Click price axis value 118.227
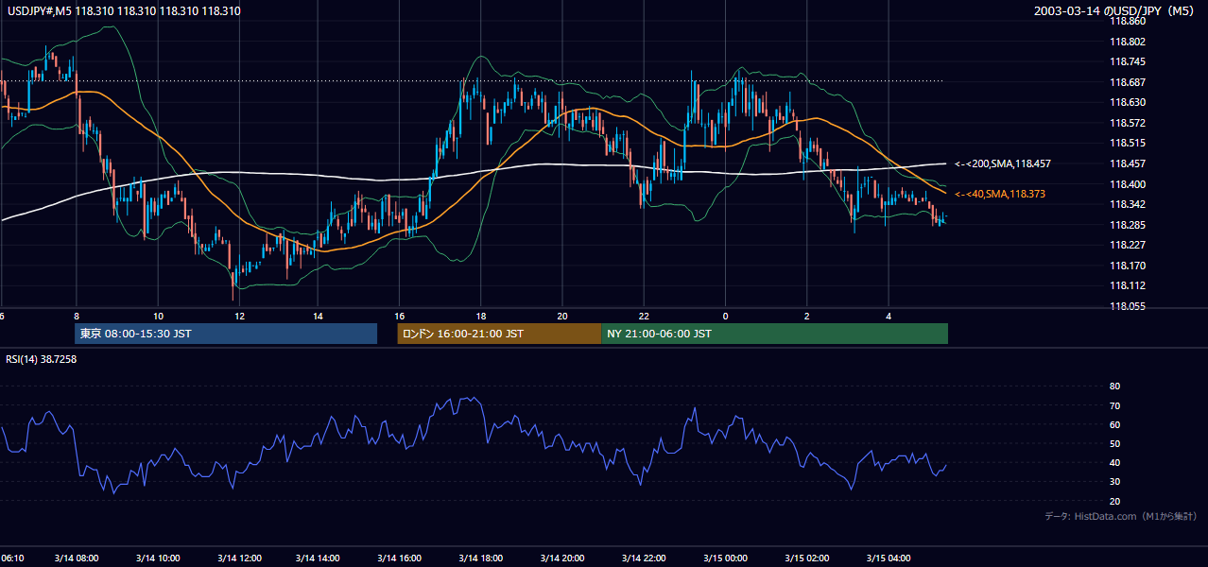The width and height of the screenshot is (1208, 567). (1126, 246)
